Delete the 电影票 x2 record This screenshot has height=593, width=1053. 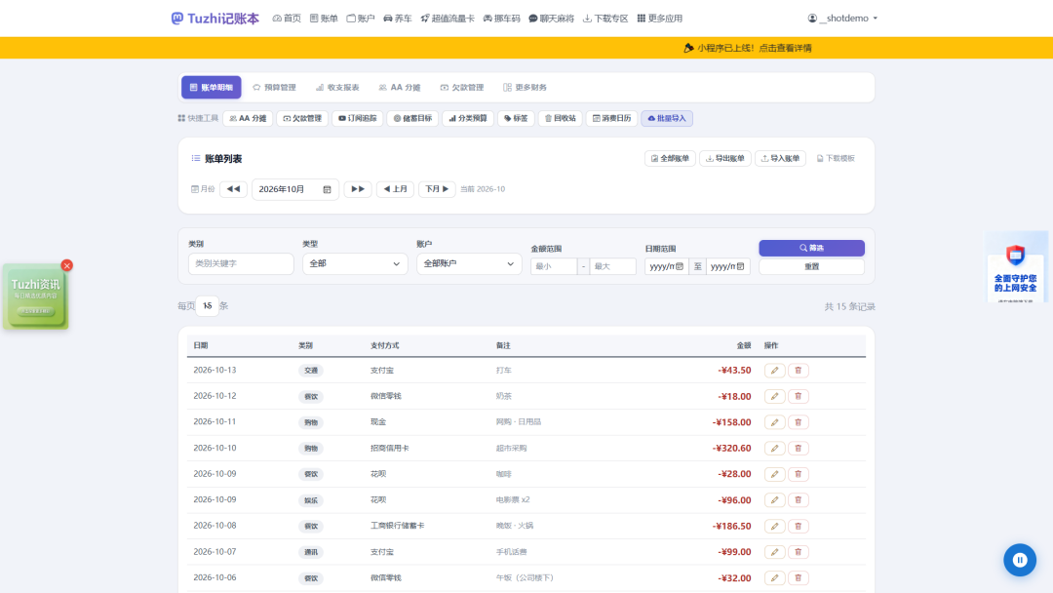798,500
